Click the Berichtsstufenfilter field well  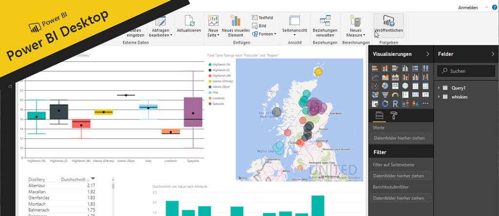pos(401,198)
